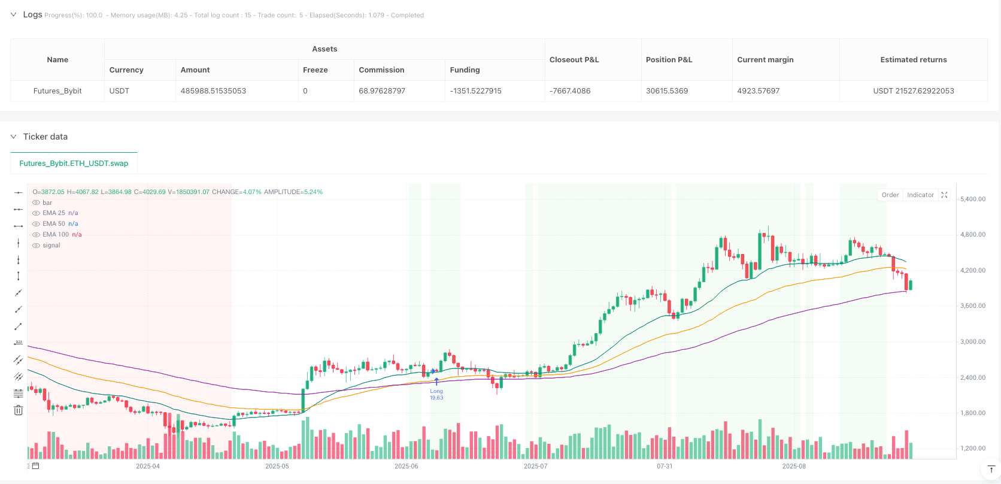Select the Fibonacci retracement lines tool
This screenshot has width=1001, height=484.
click(x=19, y=394)
